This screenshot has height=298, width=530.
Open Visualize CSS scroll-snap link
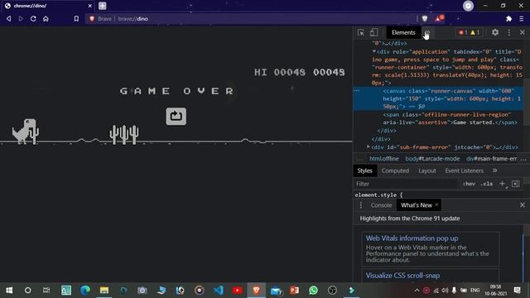(402, 276)
